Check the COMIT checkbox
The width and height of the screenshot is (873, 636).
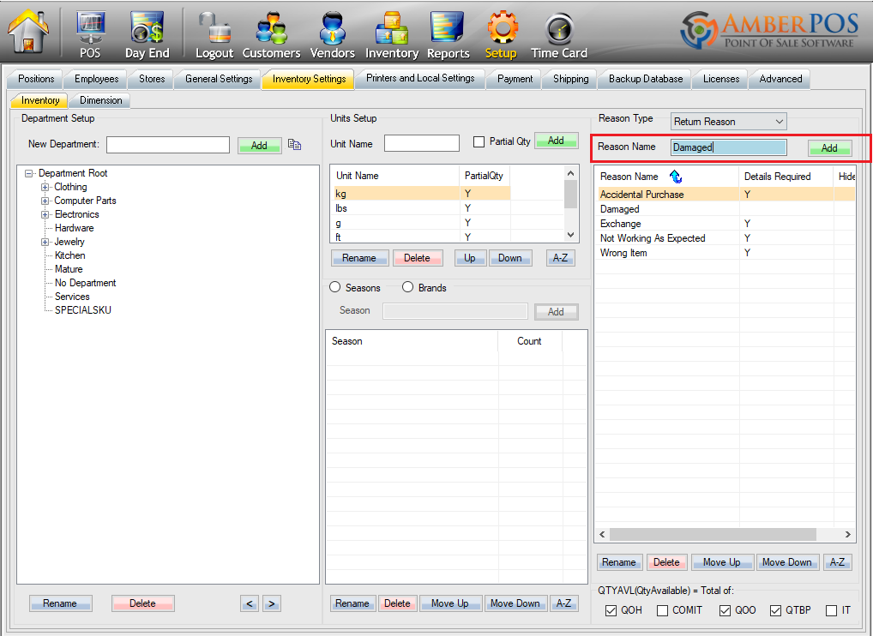tap(663, 610)
